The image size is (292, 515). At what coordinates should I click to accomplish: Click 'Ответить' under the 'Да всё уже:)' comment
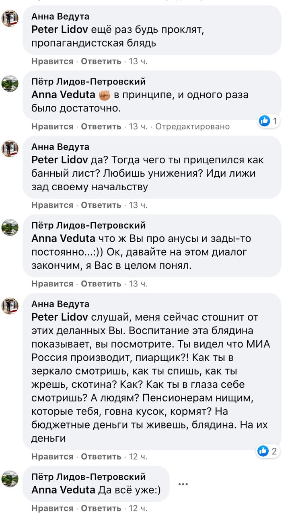point(101,508)
